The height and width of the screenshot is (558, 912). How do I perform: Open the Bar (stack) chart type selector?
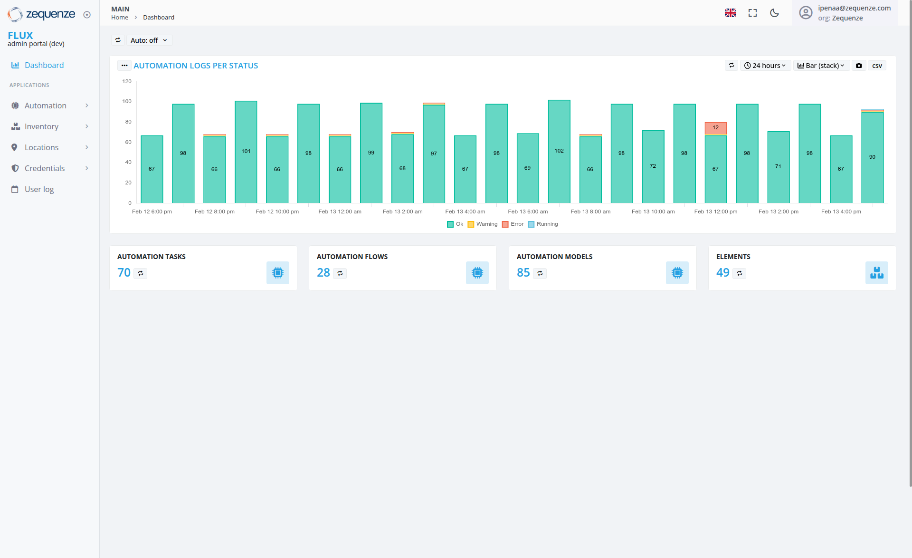(x=821, y=65)
